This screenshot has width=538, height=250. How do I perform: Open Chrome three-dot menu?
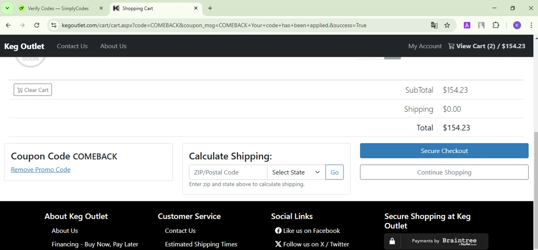(531, 25)
